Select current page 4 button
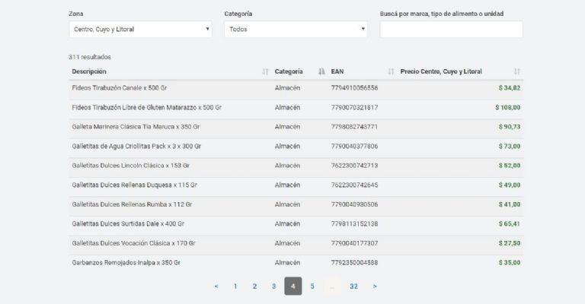The width and height of the screenshot is (585, 304). click(293, 287)
